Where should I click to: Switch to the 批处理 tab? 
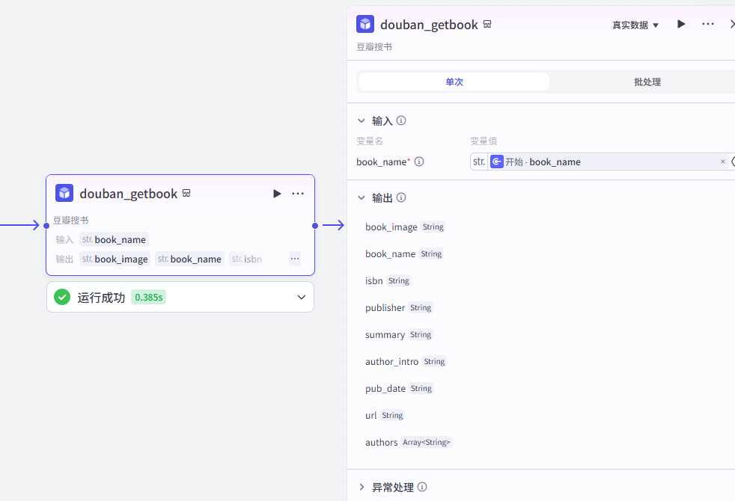coord(647,82)
